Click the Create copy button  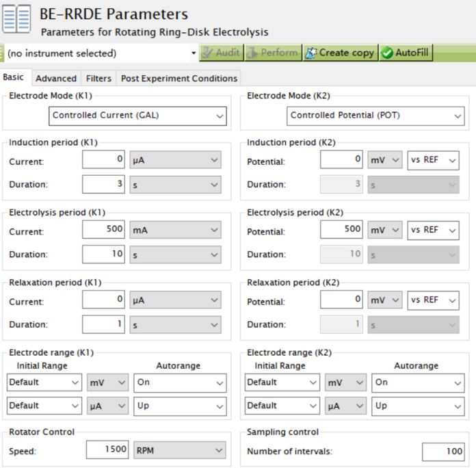[x=339, y=53]
